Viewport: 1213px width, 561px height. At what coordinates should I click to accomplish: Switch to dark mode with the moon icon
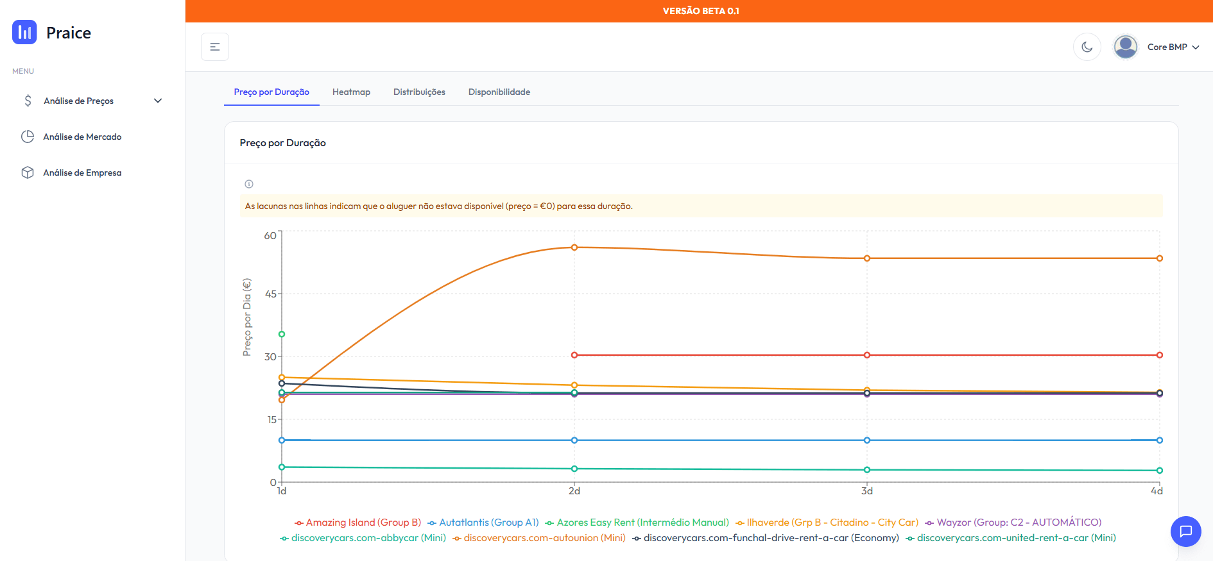1087,47
